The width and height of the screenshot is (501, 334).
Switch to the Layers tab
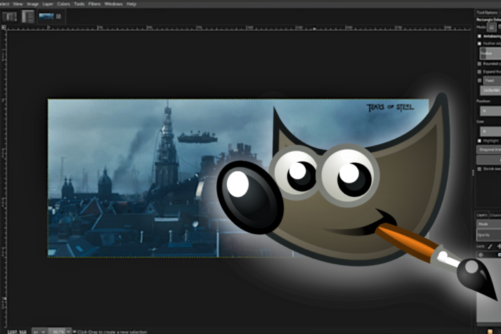point(482,215)
